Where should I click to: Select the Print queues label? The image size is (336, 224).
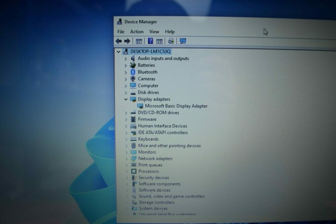(151, 165)
